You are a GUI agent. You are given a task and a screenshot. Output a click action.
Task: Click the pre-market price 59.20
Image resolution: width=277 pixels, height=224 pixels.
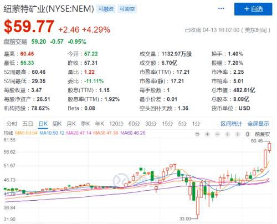tap(39, 42)
